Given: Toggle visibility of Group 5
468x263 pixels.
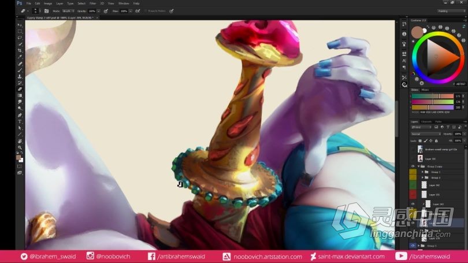Looking at the screenshot, I should click(413, 246).
